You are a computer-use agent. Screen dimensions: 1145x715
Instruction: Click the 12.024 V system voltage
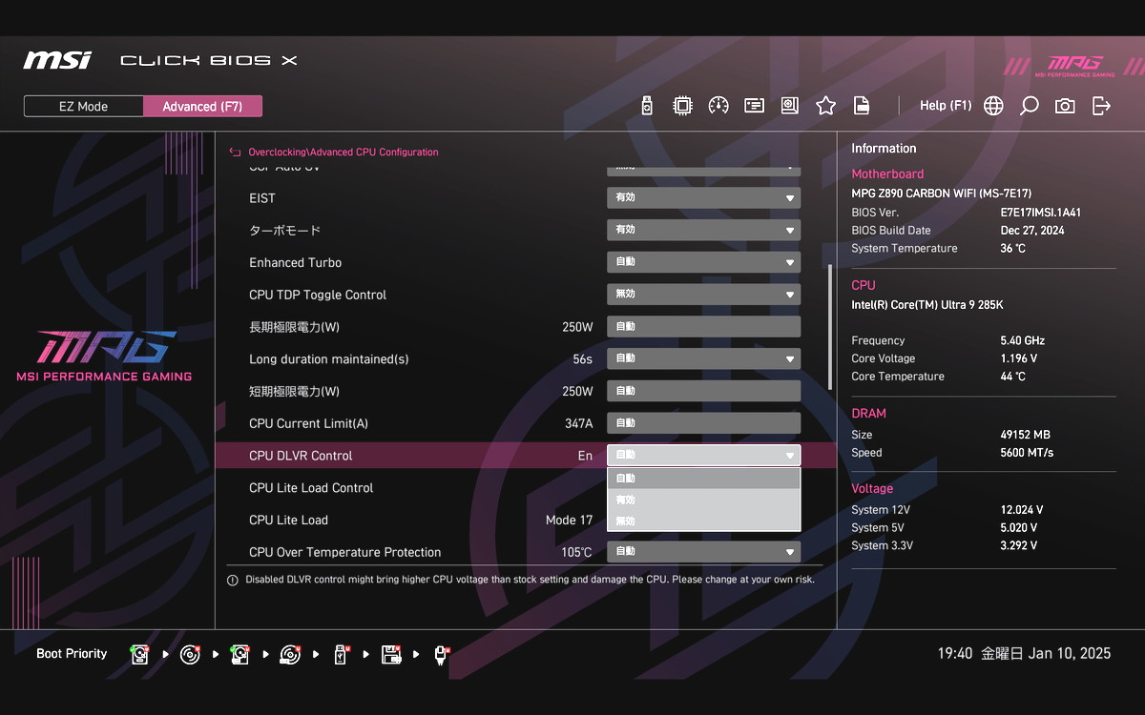(x=1021, y=510)
